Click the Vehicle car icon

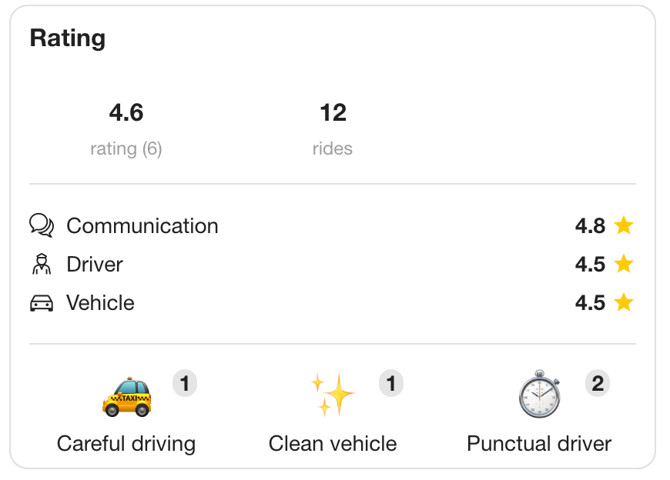(x=42, y=303)
